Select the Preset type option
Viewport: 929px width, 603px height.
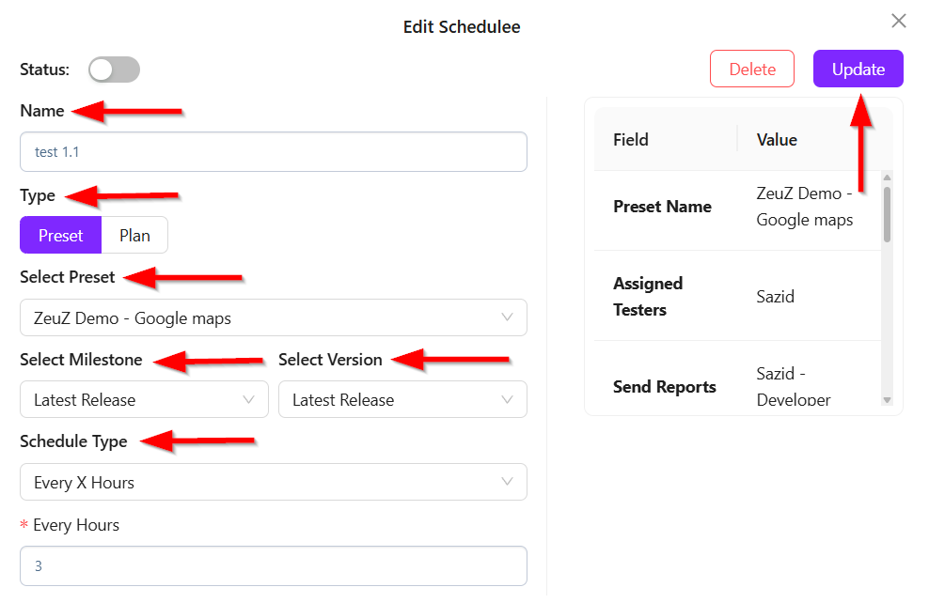(60, 236)
